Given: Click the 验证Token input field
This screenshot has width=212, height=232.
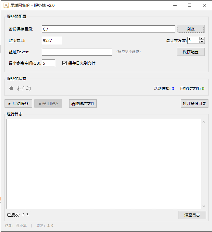Looking at the screenshot, I should point(77,52).
